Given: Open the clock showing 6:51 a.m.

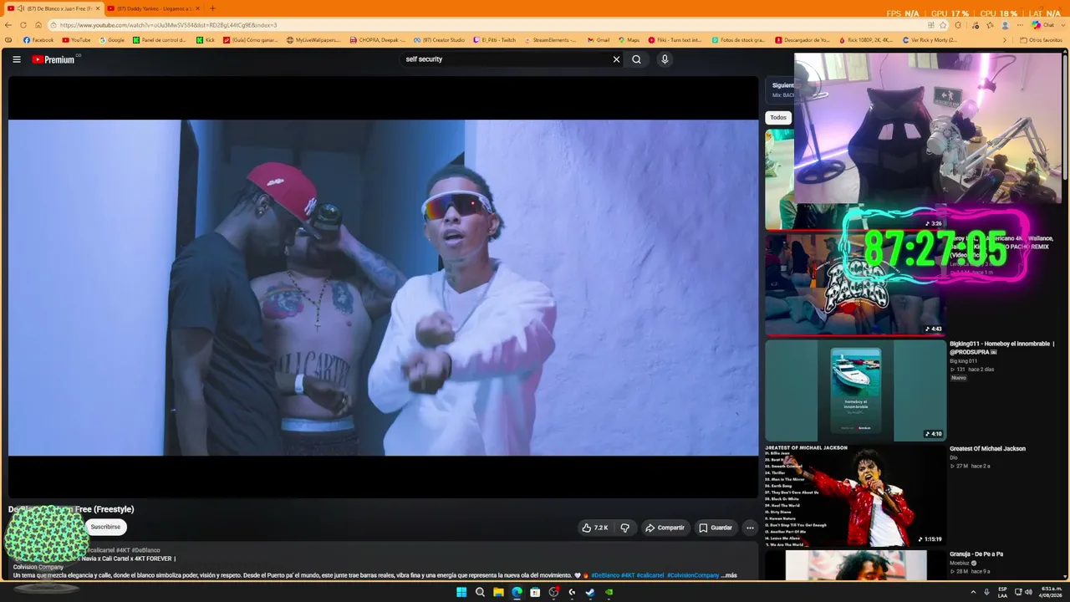Looking at the screenshot, I should tap(1052, 592).
